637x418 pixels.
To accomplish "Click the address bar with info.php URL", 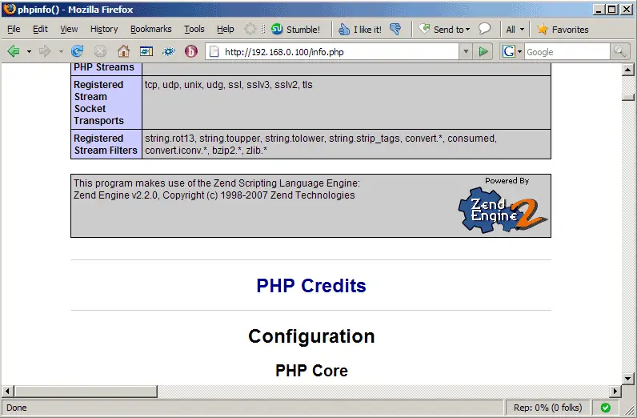I will (x=332, y=51).
